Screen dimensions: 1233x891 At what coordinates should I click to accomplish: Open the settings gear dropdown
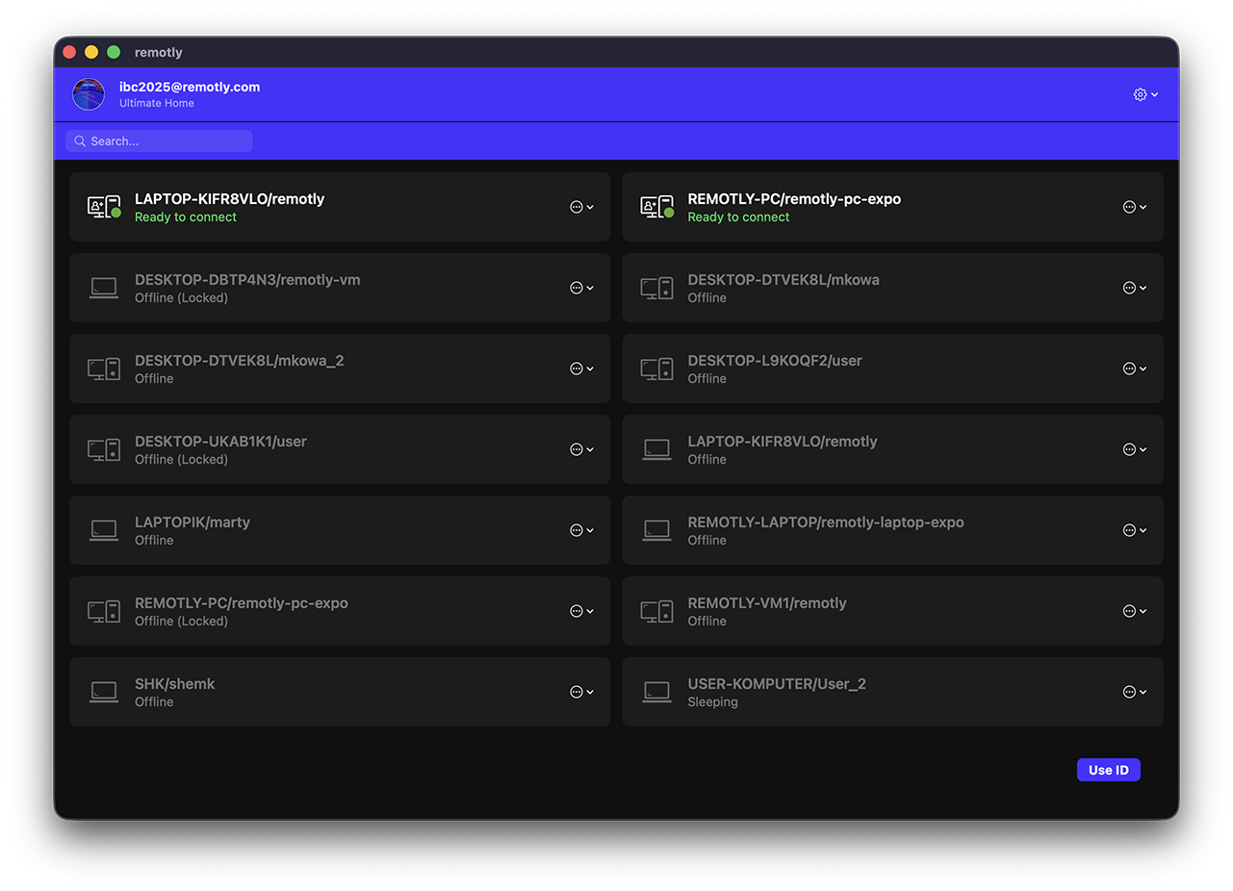click(x=1145, y=94)
